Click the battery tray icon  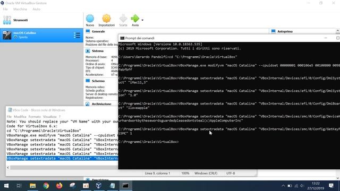coord(290,186)
